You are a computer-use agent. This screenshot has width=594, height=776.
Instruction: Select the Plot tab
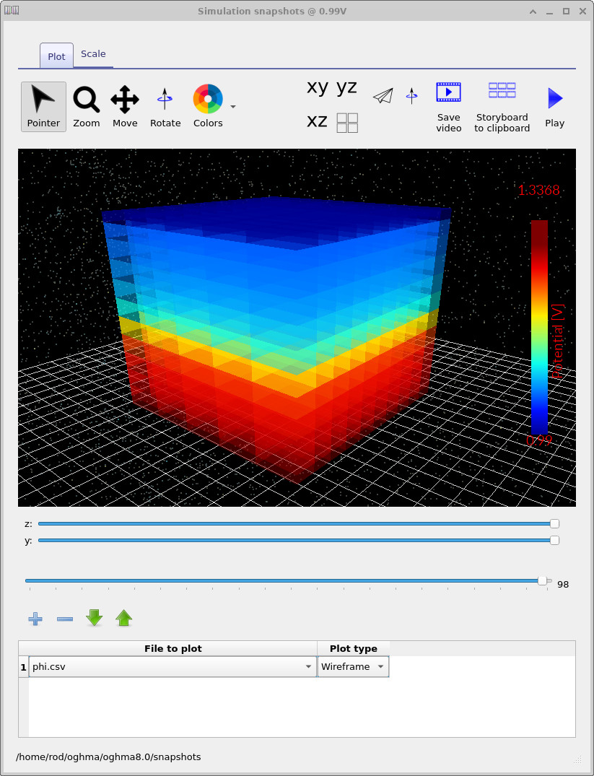[x=56, y=55]
